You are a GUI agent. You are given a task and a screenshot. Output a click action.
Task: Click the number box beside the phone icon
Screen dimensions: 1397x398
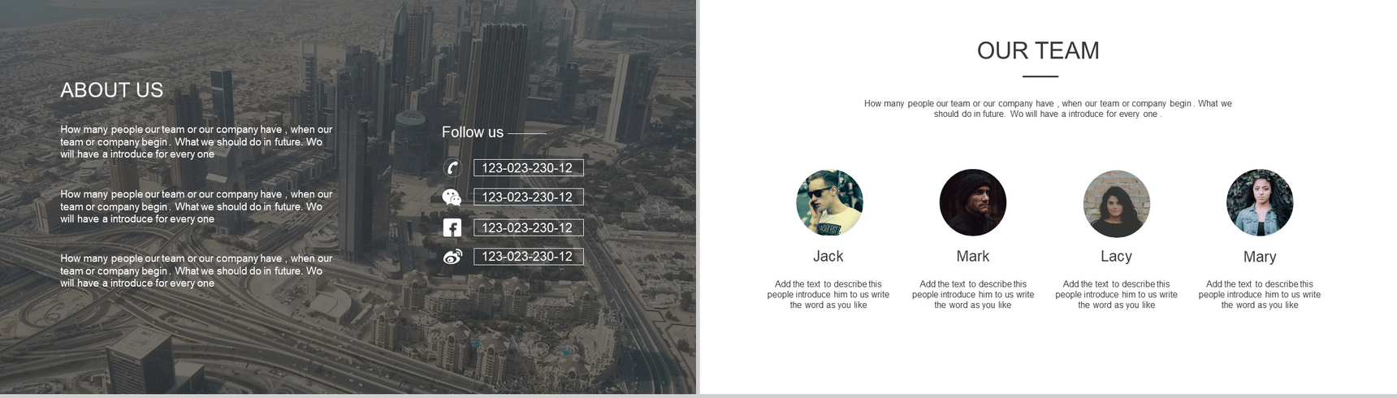528,168
